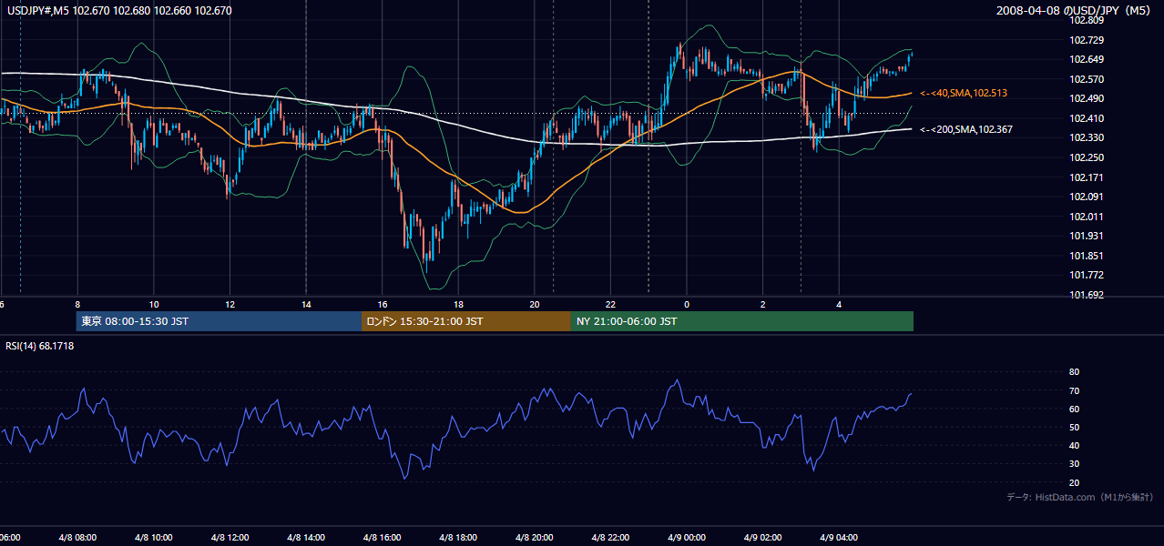Screen dimensions: 1164x546
Task: Click RSI scale label 70
Action: (x=1074, y=390)
